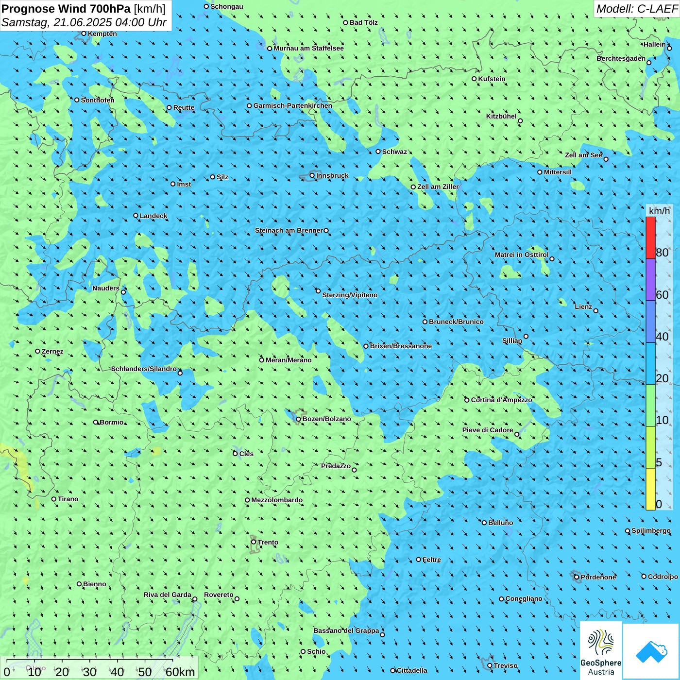Click the 'Reutte' label
680x680 pixels.
(x=184, y=107)
